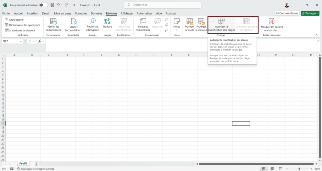Select column P header
Image resolution: width=322 pixels, height=171 pixels.
[x=276, y=55]
